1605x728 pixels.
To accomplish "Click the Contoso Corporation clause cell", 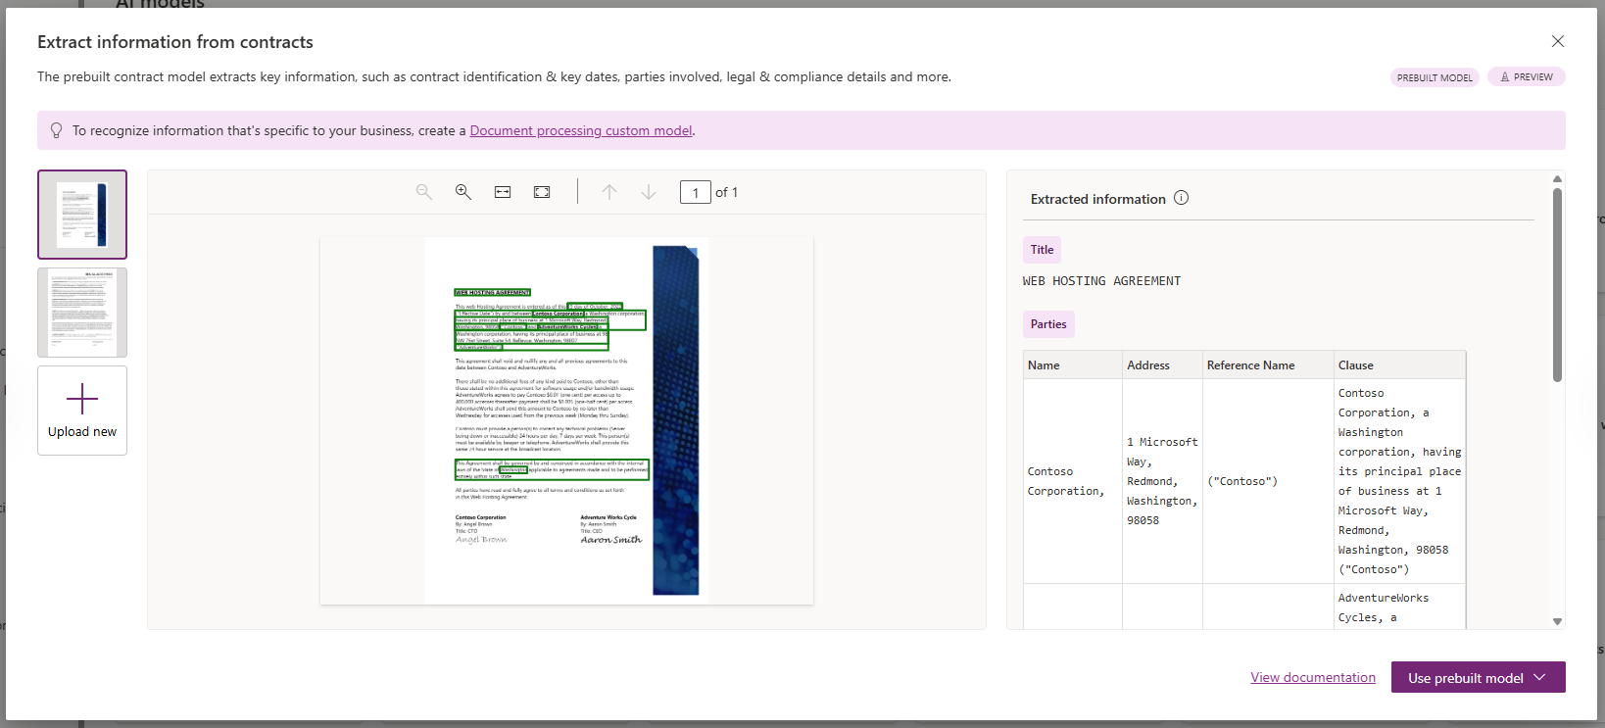I will pos(1399,481).
